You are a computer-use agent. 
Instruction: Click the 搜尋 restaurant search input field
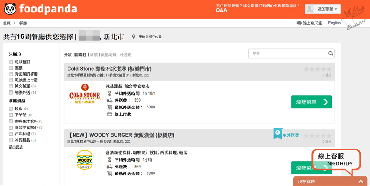click(x=287, y=54)
